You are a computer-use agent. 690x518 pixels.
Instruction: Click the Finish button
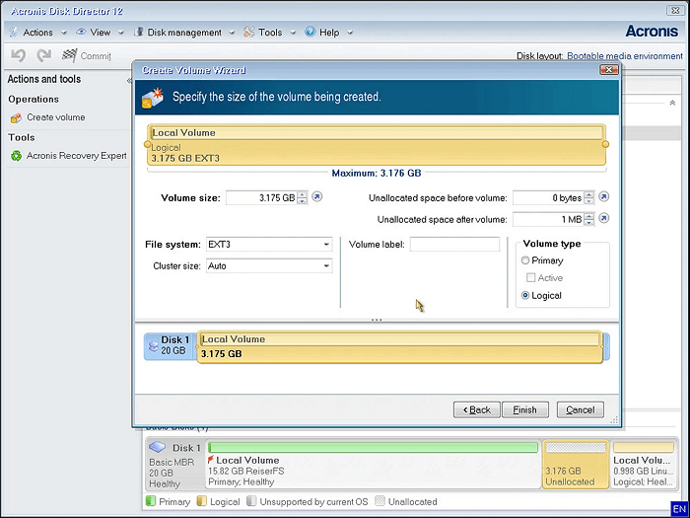pos(524,409)
